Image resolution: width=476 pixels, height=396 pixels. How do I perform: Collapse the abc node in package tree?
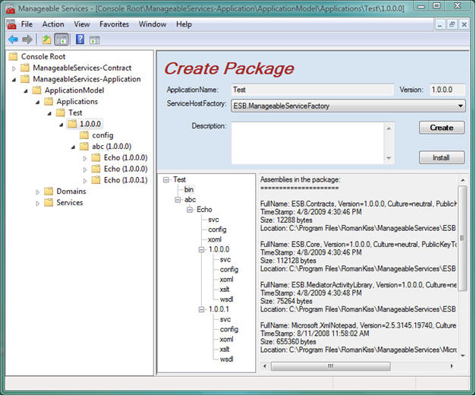click(178, 200)
